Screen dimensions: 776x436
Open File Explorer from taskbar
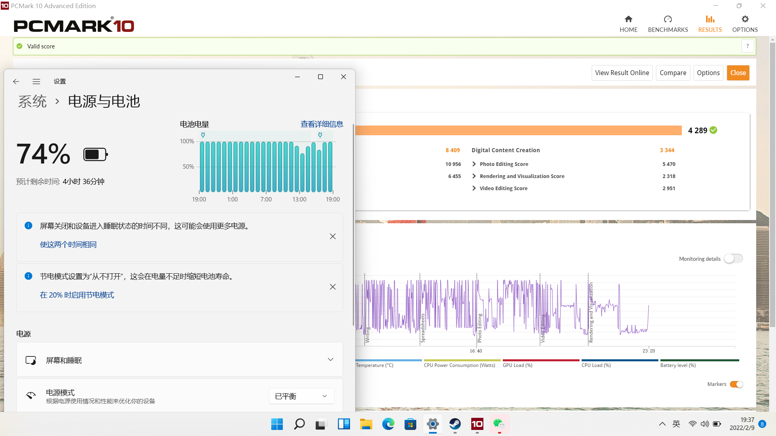click(366, 424)
